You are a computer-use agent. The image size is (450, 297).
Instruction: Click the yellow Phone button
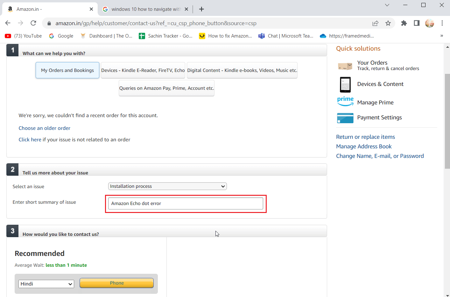tap(116, 283)
